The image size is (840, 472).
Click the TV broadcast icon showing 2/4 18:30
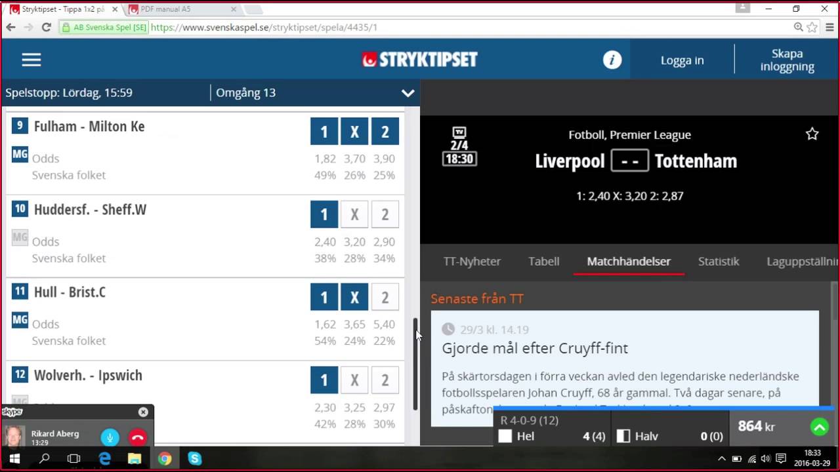pos(459,146)
